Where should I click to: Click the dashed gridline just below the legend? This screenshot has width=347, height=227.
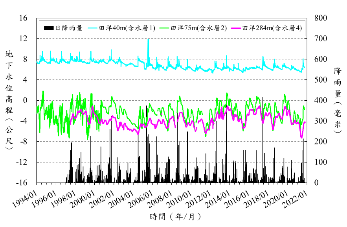point(172,39)
